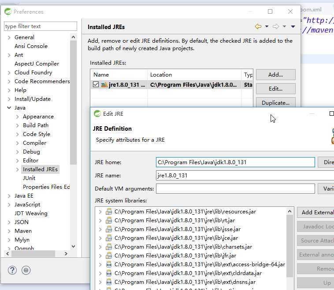Click the JRE name input field
Screen dimensions: 334x290
point(245,176)
